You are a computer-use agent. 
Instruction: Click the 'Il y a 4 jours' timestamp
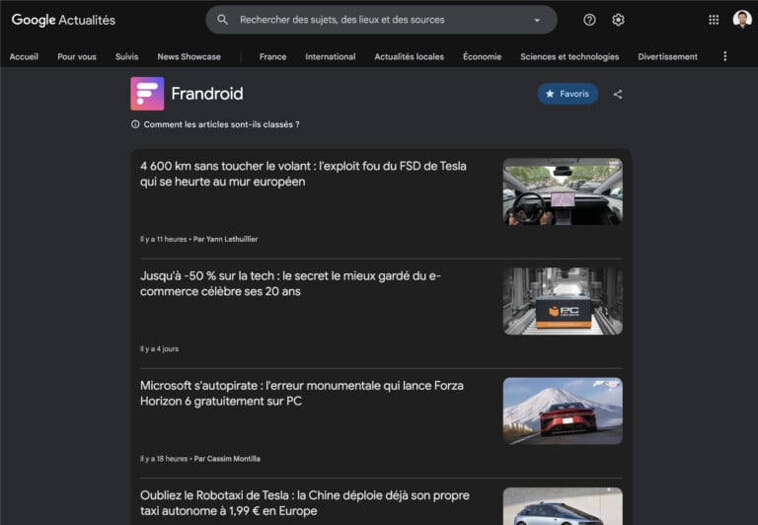point(160,348)
